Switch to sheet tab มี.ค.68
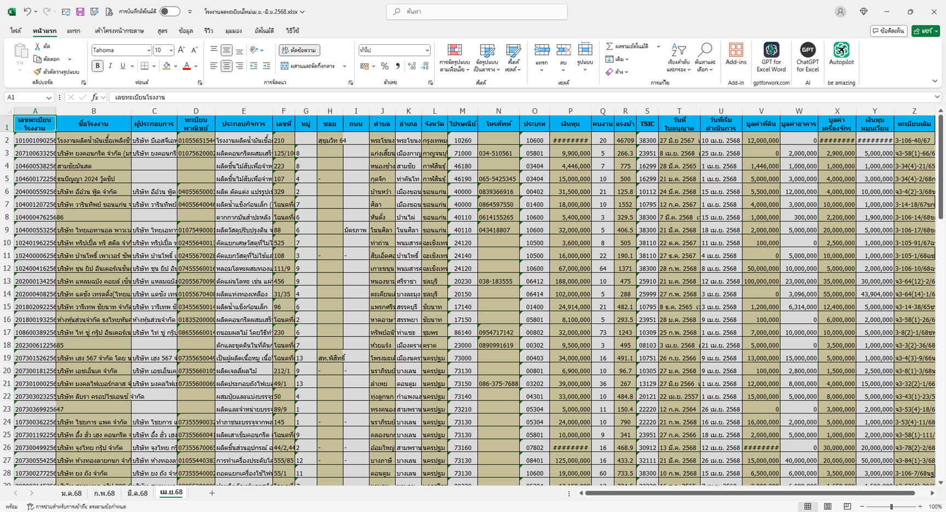Screen dimensions: 946x512 (x=137, y=493)
